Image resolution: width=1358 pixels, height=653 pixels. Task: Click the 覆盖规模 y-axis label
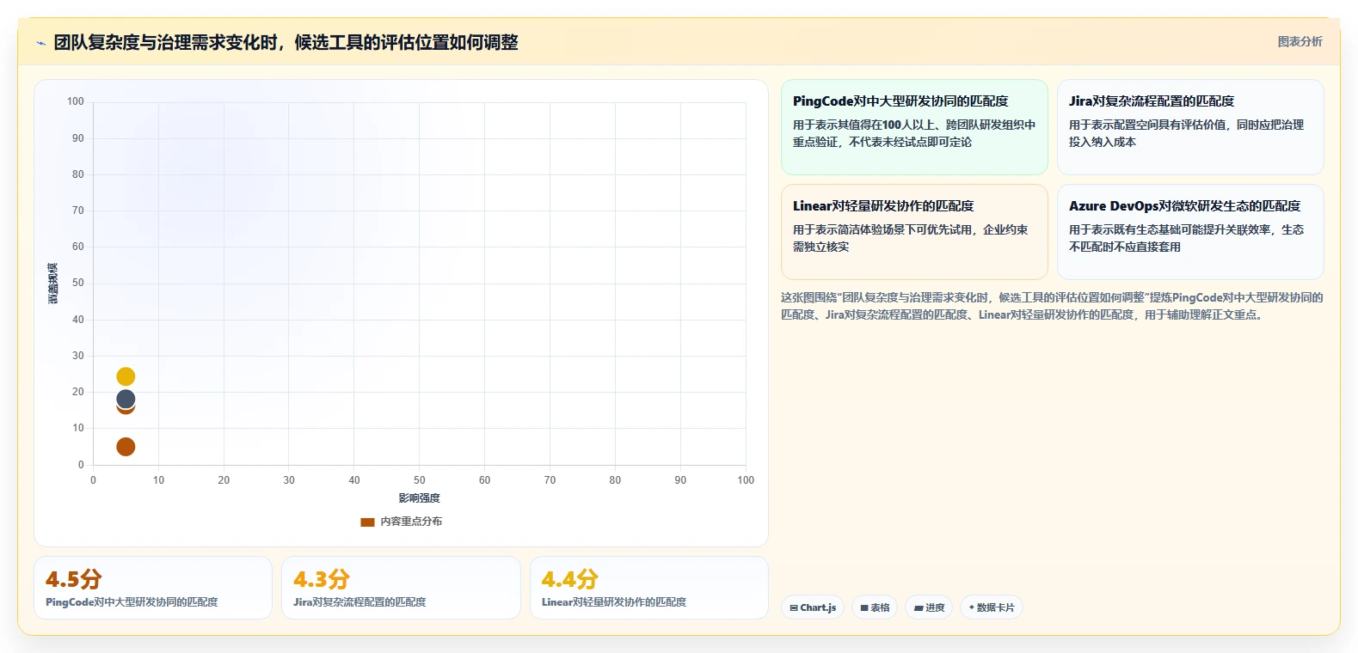[53, 284]
